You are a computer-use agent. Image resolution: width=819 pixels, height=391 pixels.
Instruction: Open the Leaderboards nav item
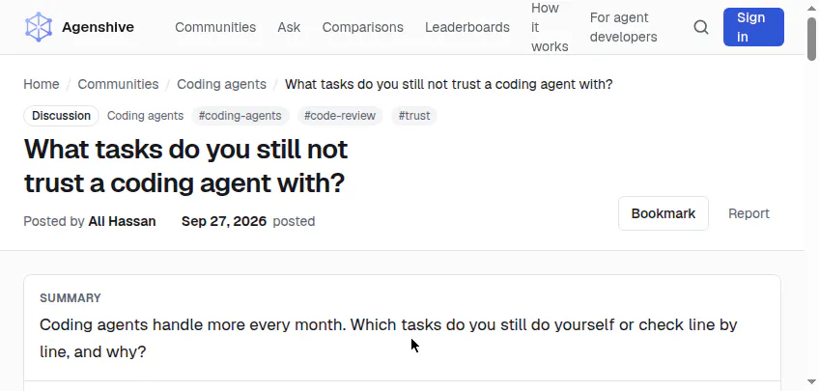pos(466,27)
